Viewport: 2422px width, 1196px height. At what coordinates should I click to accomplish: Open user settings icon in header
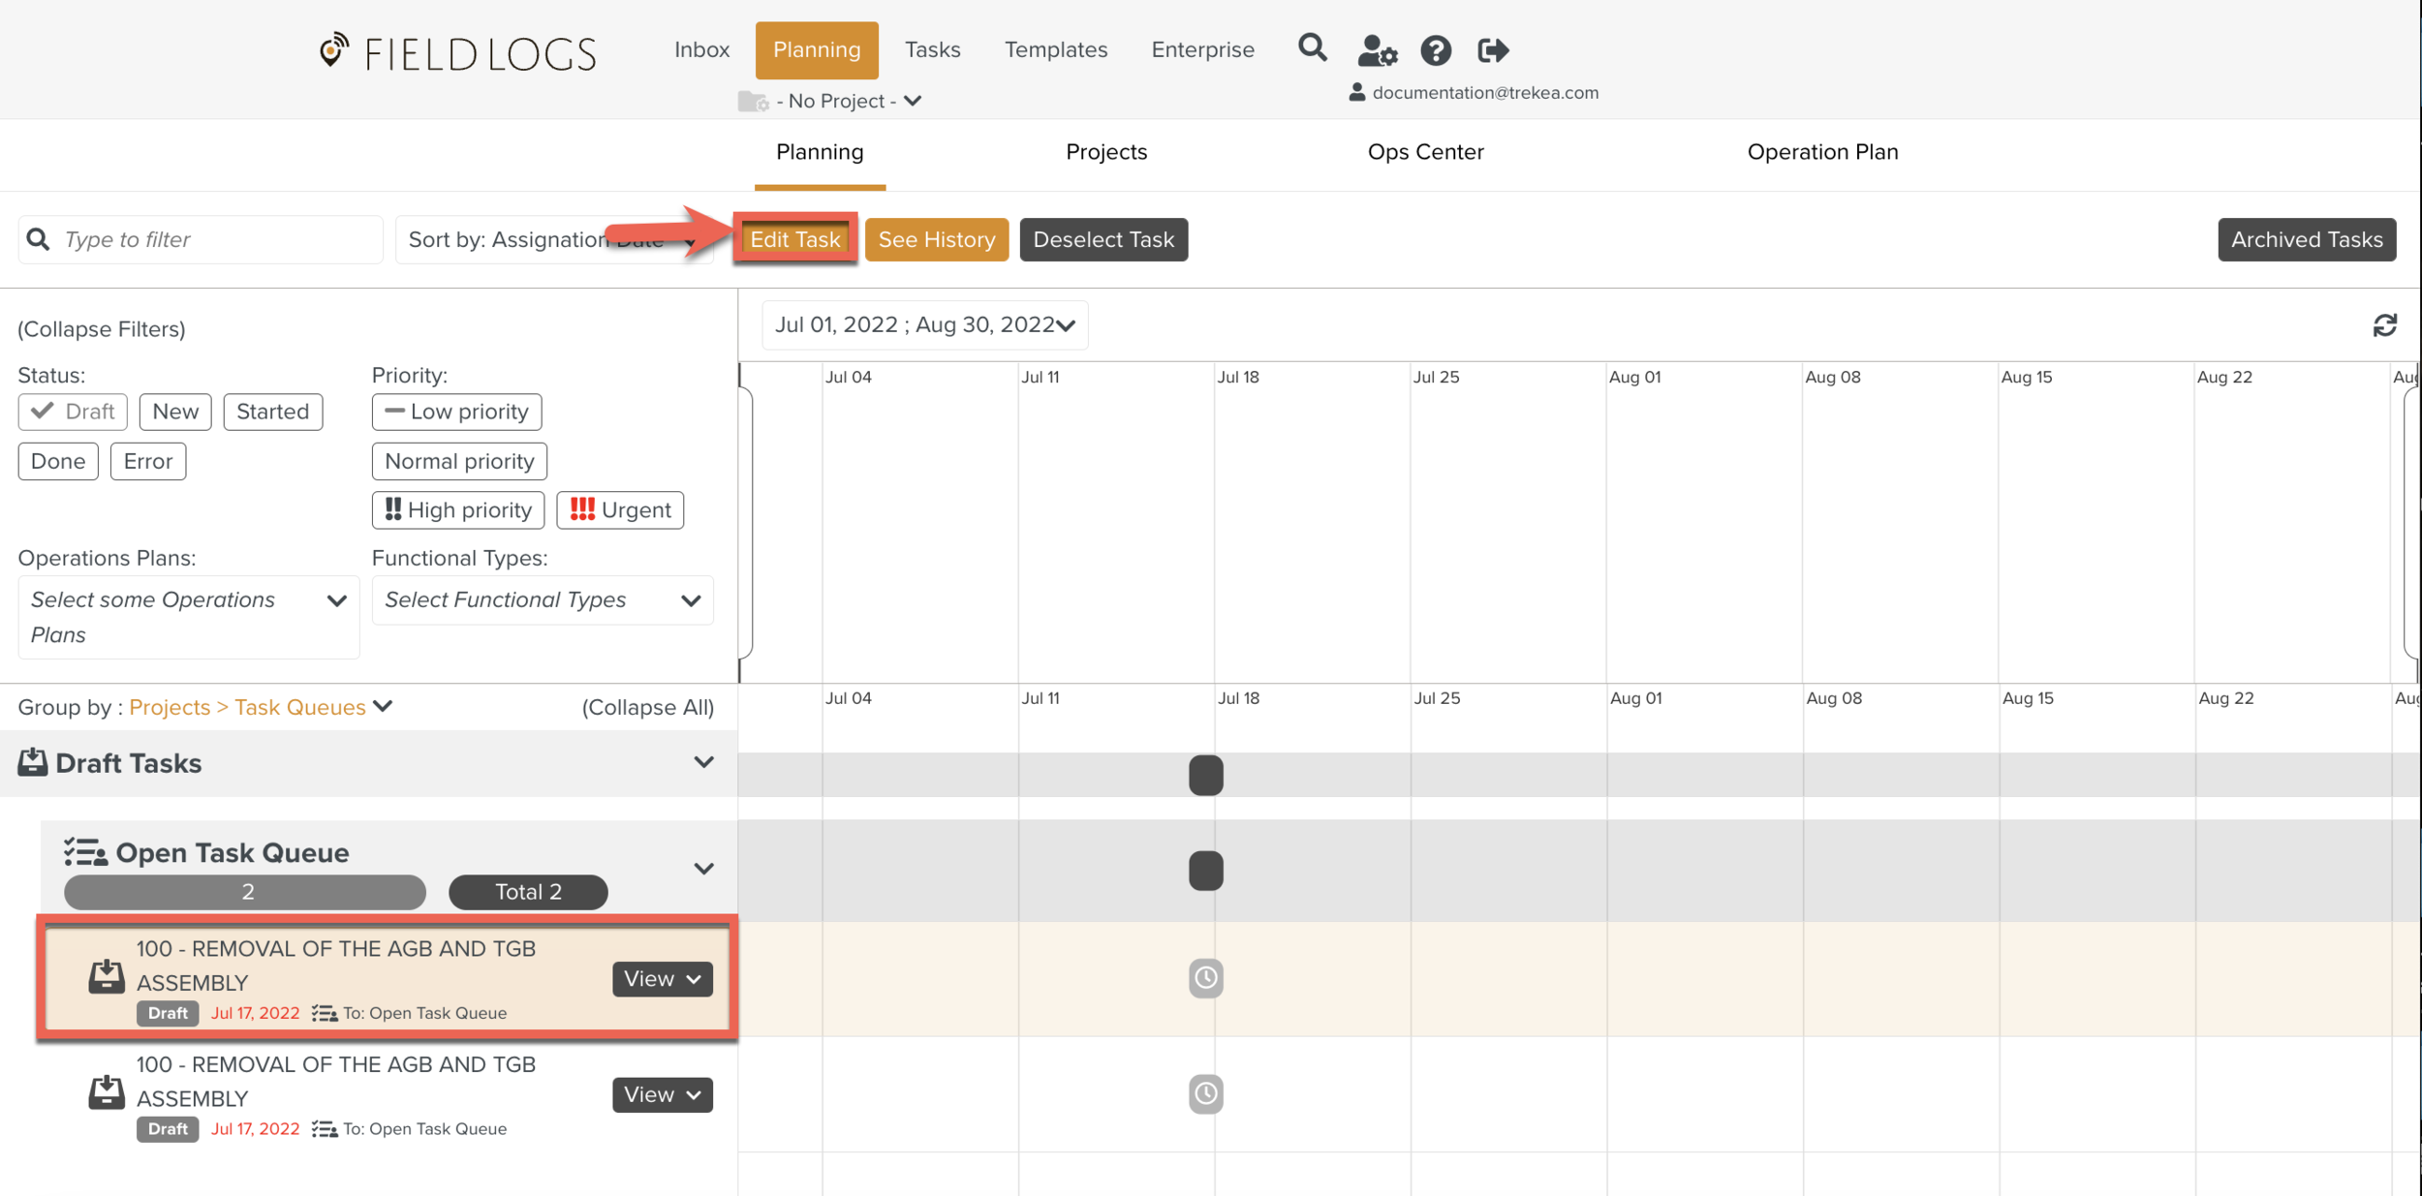tap(1377, 50)
